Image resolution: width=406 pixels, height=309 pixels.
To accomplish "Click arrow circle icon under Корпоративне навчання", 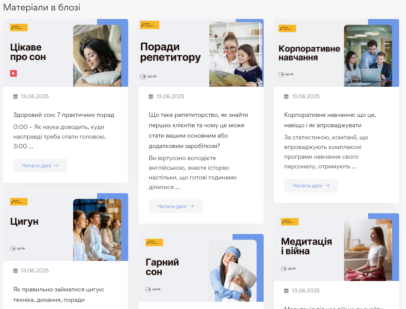I will point(281,74).
